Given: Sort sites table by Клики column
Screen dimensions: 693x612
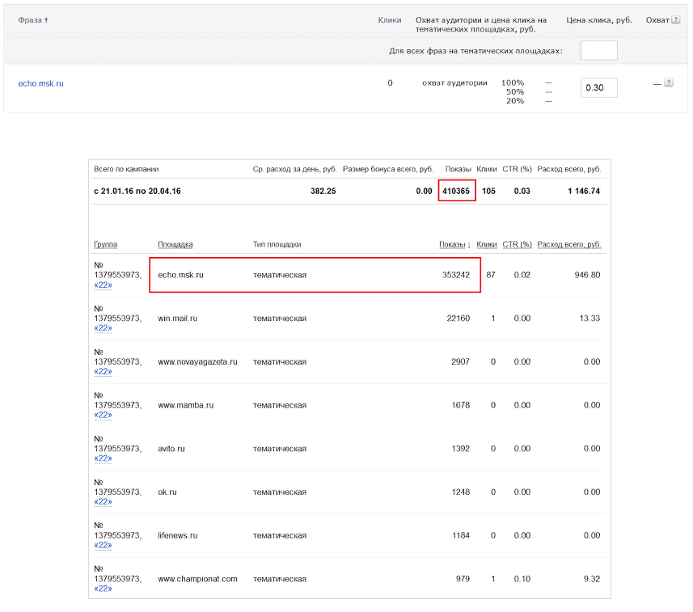Looking at the screenshot, I should (487, 244).
